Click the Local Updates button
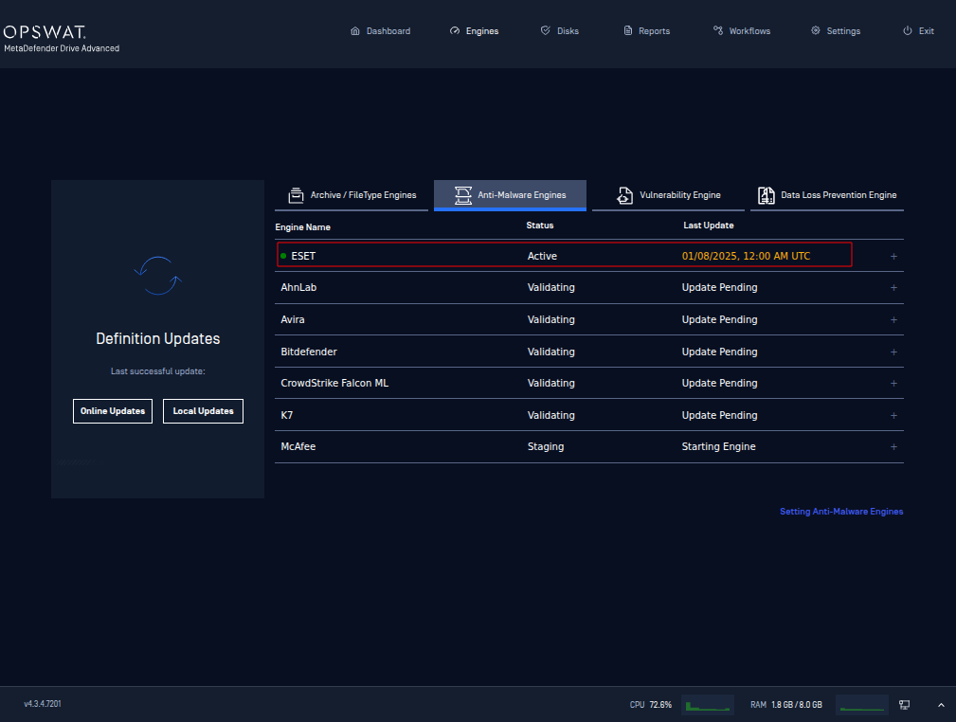Viewport: 956px width, 722px height. pos(203,411)
